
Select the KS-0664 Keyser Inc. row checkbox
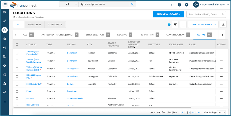point(17,76)
